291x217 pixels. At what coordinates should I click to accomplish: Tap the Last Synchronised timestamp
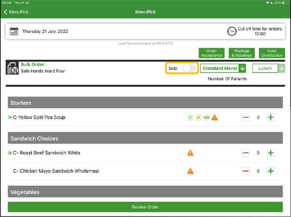click(145, 43)
